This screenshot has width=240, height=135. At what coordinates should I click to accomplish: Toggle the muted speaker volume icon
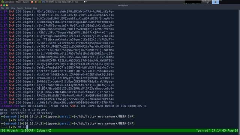[85, 2]
